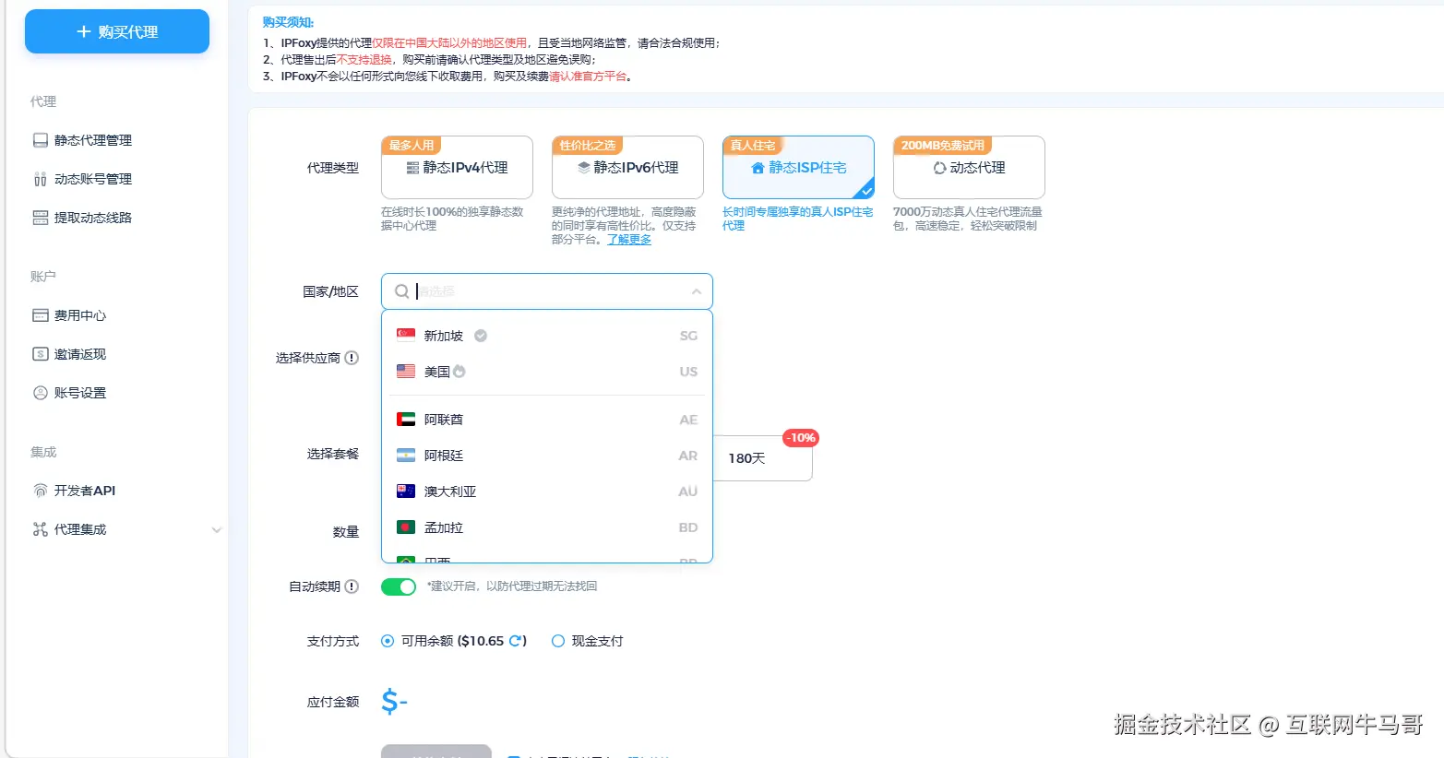Open the 了解更多 link

click(x=629, y=240)
